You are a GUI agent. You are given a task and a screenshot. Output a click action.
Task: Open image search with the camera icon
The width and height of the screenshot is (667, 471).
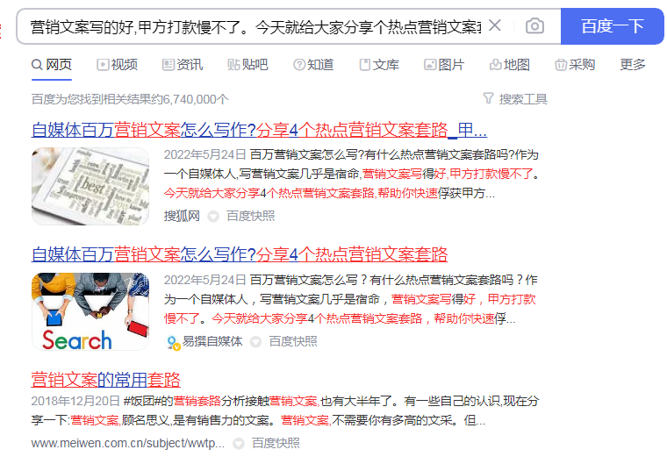pos(534,26)
